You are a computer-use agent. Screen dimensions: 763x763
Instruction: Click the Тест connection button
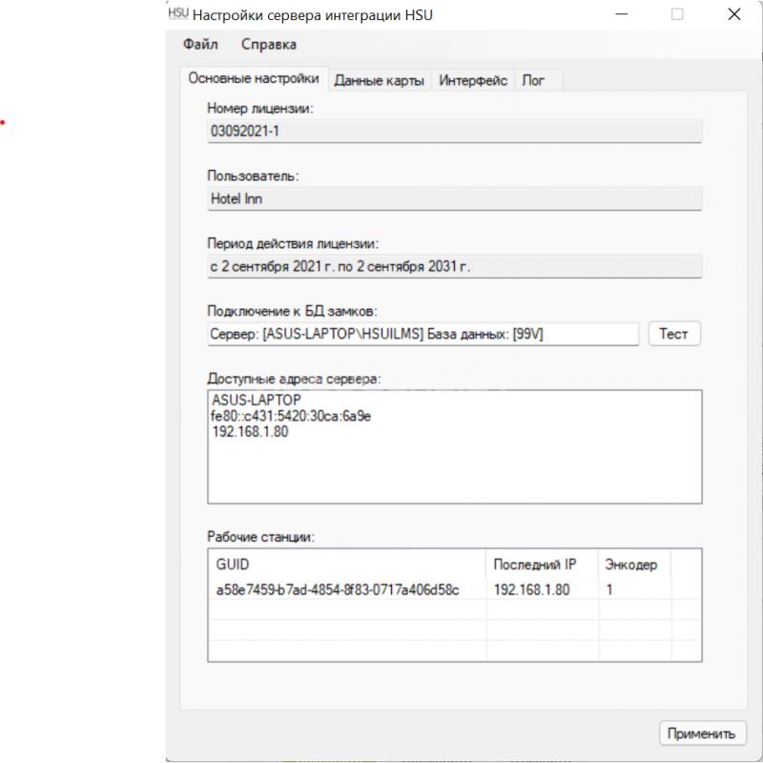pyautogui.click(x=674, y=334)
